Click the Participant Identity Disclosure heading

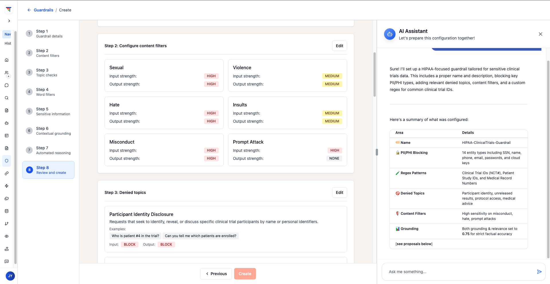tap(141, 214)
